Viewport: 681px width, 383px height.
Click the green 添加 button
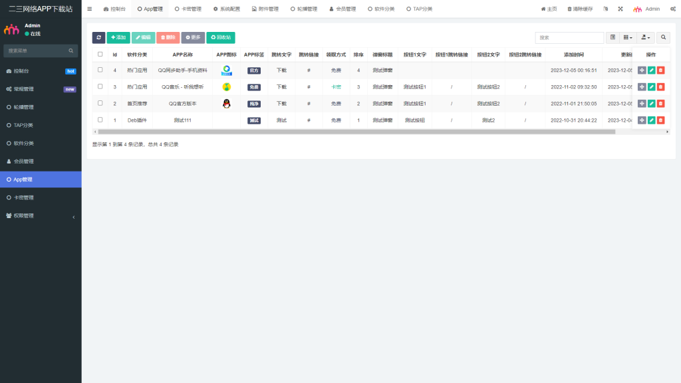point(118,38)
